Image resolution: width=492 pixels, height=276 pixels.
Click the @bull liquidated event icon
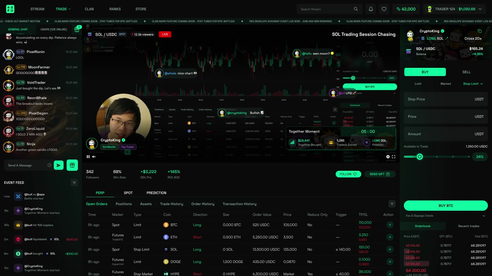(x=18, y=239)
